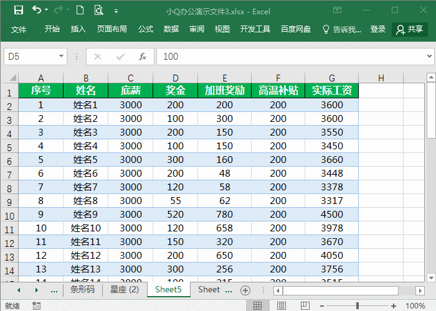Click the 实际工资 header cell
This screenshot has width=436, height=311.
point(332,91)
